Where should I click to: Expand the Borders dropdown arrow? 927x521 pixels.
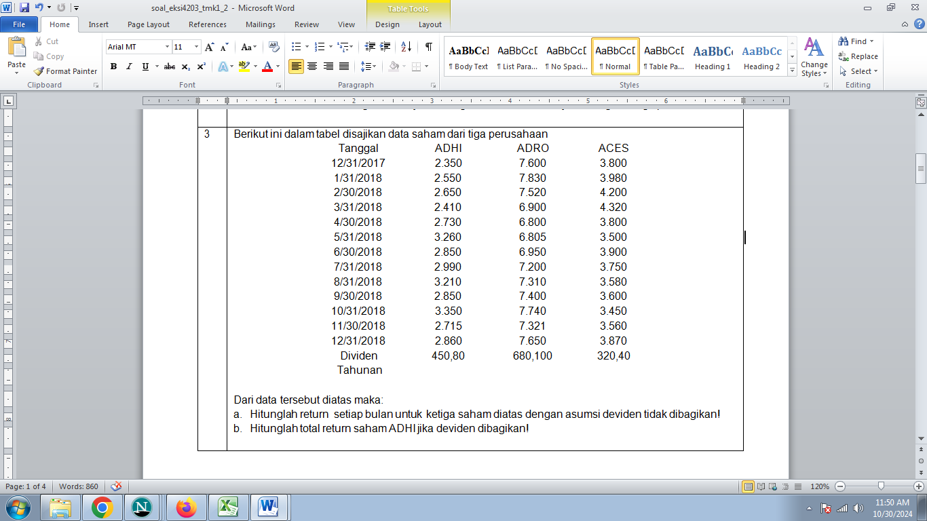tap(425, 66)
